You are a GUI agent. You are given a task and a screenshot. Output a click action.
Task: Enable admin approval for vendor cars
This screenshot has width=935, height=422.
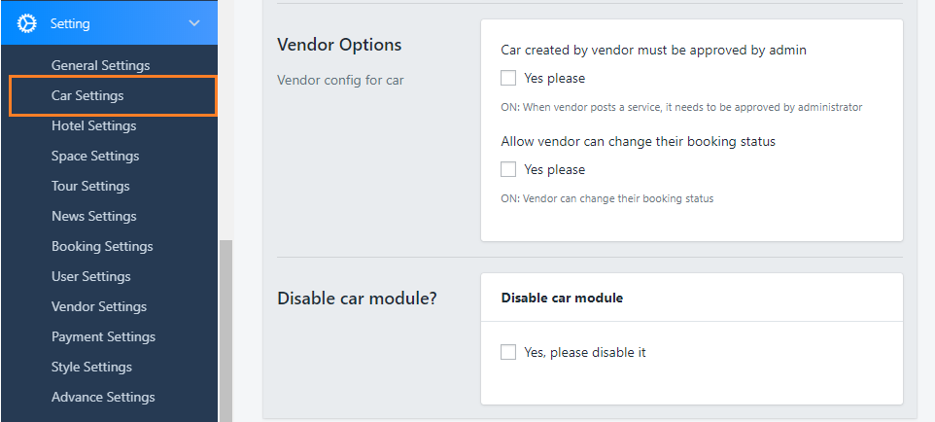click(508, 78)
